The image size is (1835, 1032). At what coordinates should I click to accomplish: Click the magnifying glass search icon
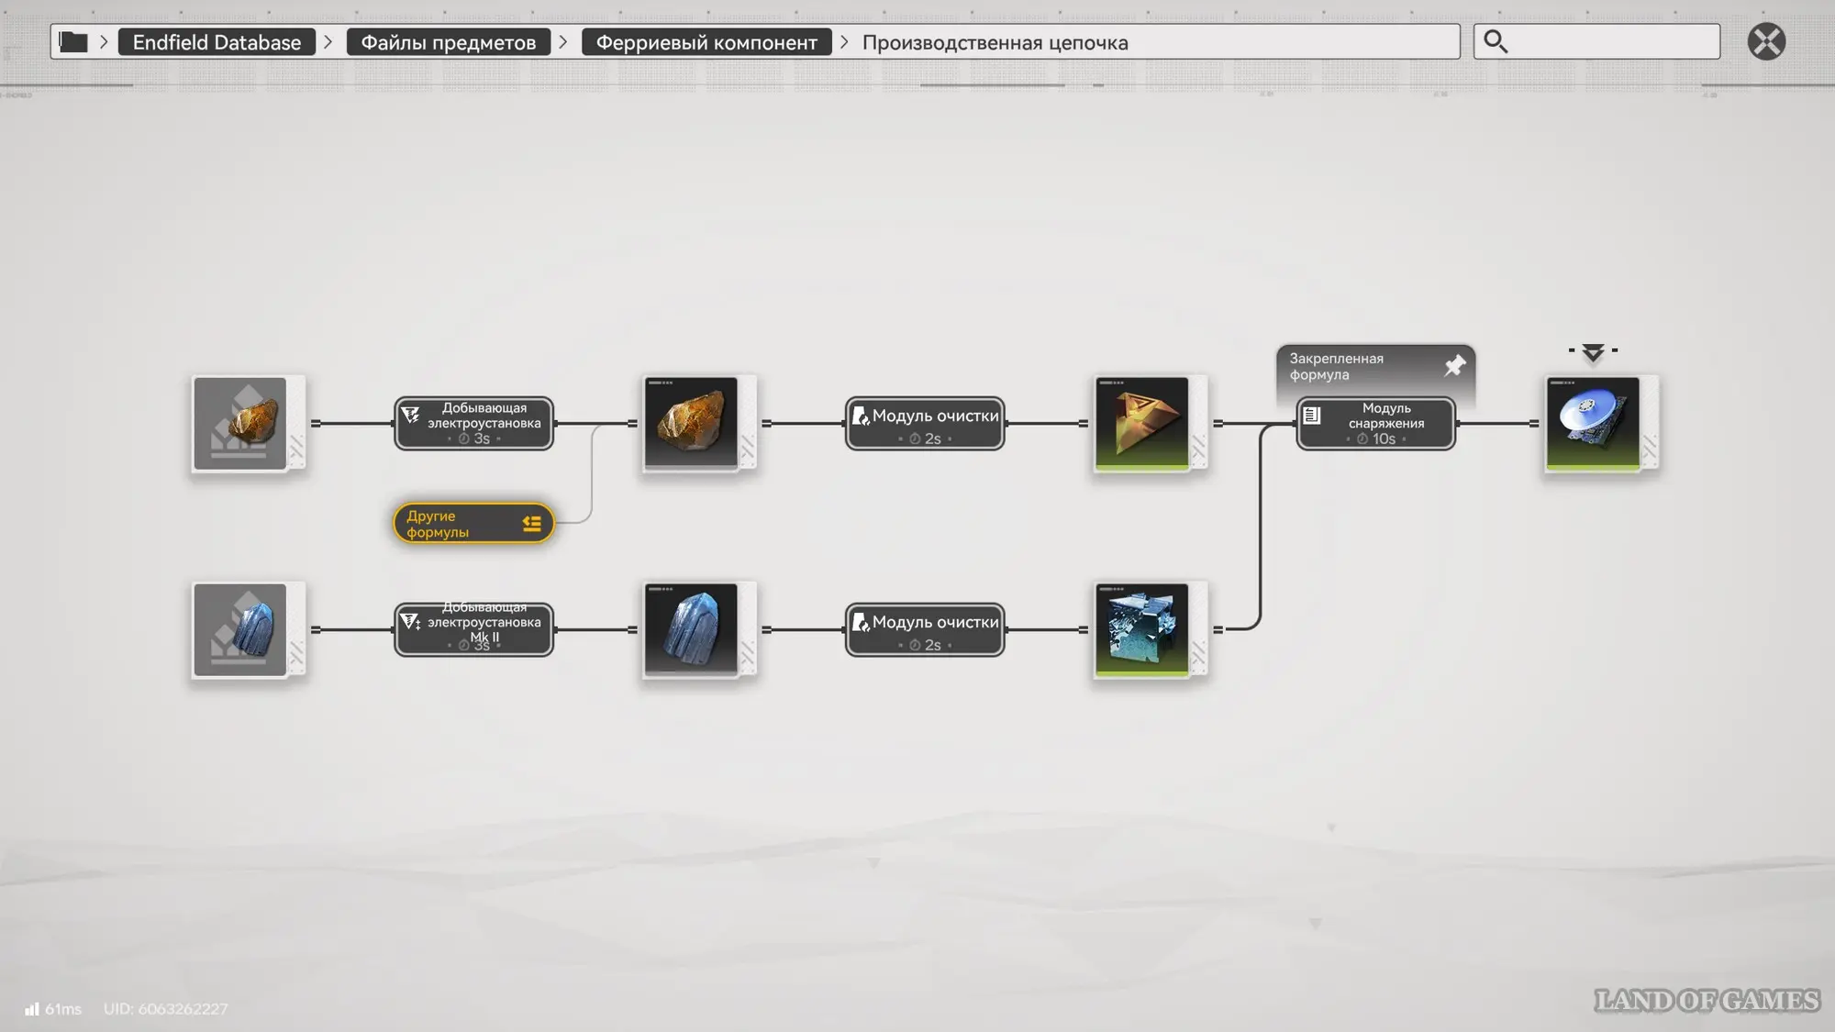click(x=1496, y=42)
